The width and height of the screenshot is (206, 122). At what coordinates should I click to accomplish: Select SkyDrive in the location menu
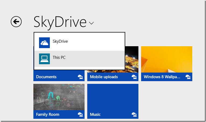(x=79, y=43)
